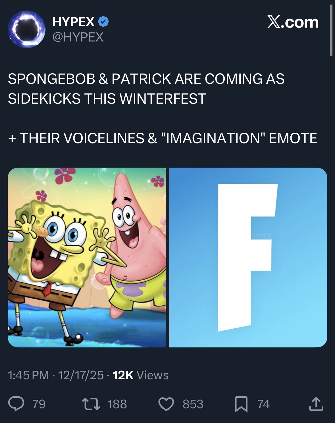The height and width of the screenshot is (423, 335).
Task: View the Fortnite F logo image
Action: coord(248,257)
